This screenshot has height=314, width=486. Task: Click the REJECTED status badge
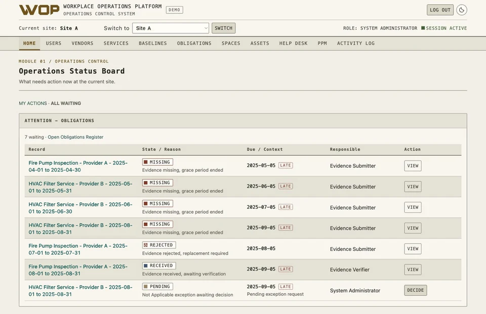point(159,245)
